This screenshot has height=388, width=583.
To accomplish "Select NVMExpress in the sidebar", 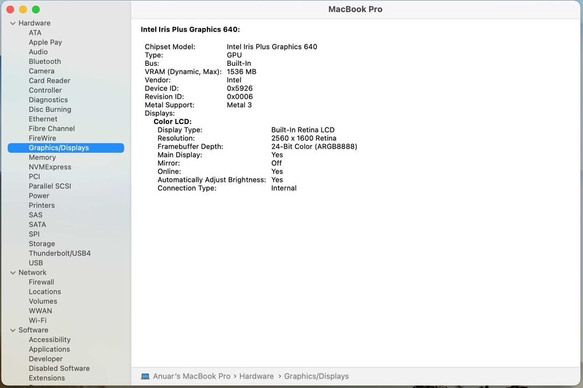I will (x=50, y=167).
